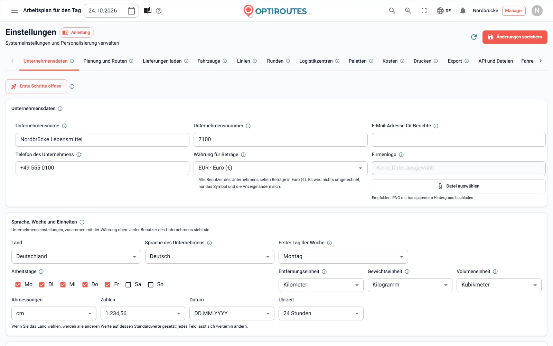Show info icon next to Unternehmensname

pyautogui.click(x=64, y=126)
